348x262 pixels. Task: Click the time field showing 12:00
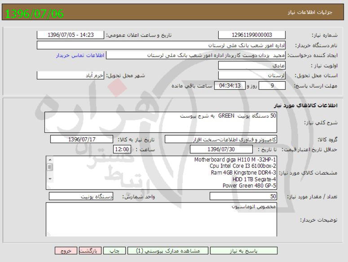tap(122, 149)
